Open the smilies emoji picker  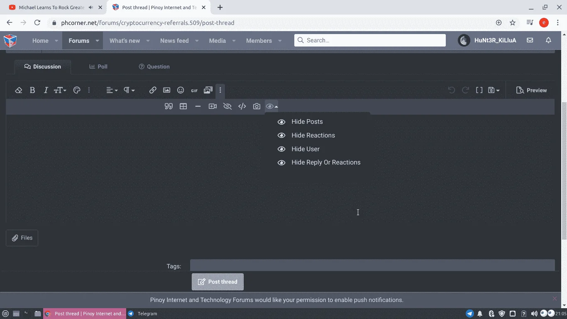click(x=181, y=90)
